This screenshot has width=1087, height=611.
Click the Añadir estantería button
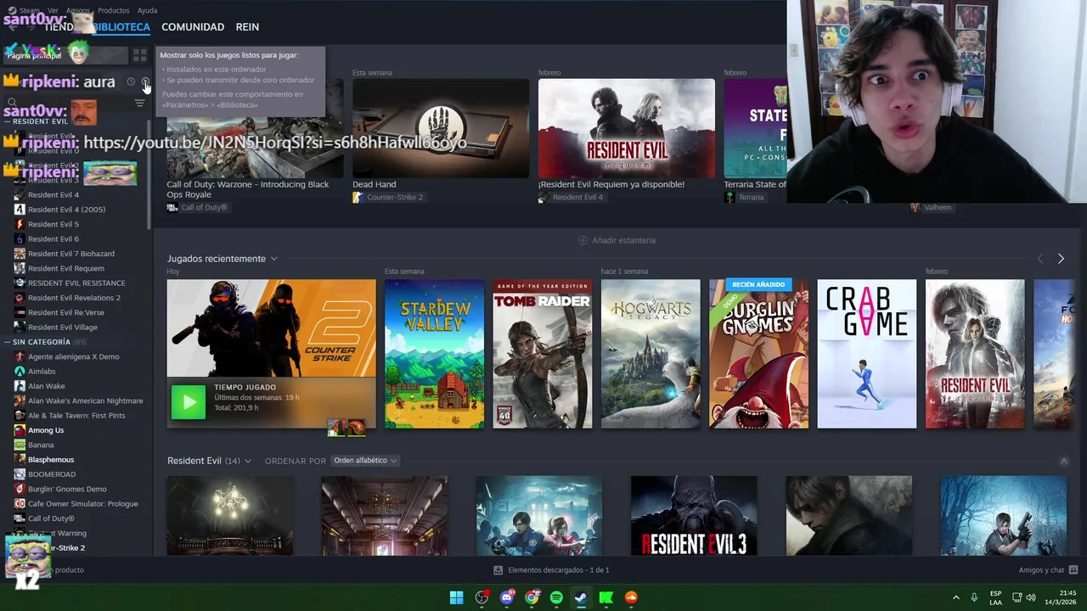click(x=617, y=240)
